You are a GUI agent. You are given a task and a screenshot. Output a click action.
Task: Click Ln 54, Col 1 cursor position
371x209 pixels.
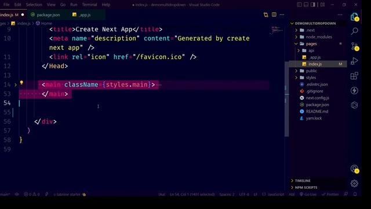tap(192, 194)
